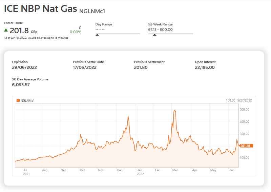Screen dimensions: 271x192
Task: Click the Previous Settlement value 201.80
Action: tap(141, 68)
